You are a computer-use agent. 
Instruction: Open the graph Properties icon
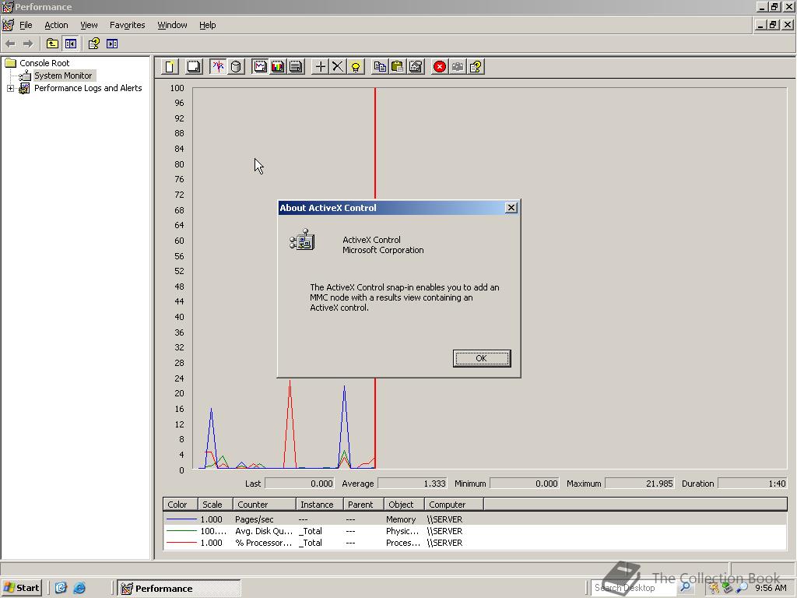point(416,67)
